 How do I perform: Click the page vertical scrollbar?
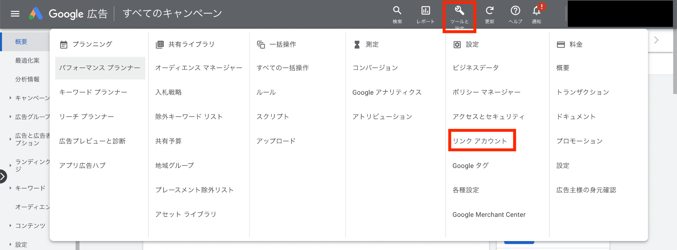pos(675,61)
